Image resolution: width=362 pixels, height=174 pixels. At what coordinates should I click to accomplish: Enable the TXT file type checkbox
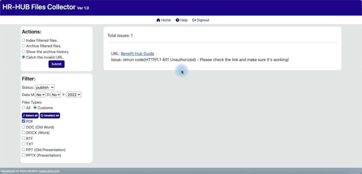click(23, 144)
